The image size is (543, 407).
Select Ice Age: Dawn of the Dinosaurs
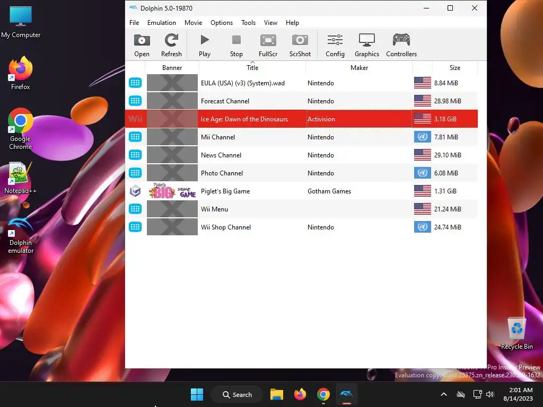(244, 119)
